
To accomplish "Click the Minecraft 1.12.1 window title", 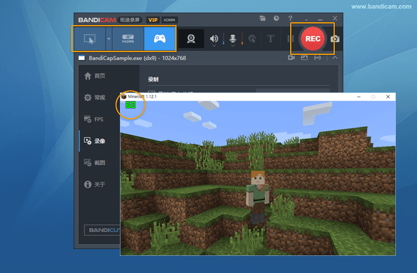I will (142, 97).
